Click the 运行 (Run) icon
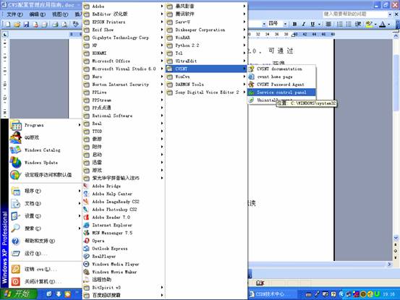Image resolution: width=400 pixels, height=300 pixels. tap(16, 253)
